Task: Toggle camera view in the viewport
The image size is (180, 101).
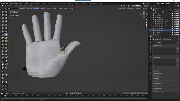Action: [147, 25]
